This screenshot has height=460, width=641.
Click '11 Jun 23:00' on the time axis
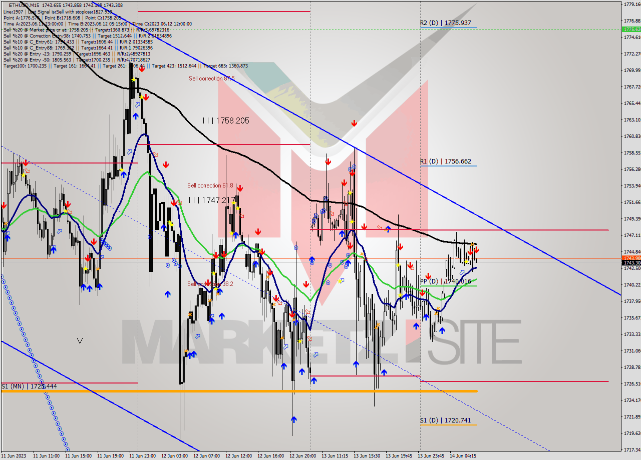pos(142,456)
